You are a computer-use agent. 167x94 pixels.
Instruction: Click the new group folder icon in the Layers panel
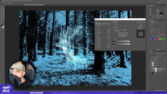pyautogui.click(x=161, y=91)
